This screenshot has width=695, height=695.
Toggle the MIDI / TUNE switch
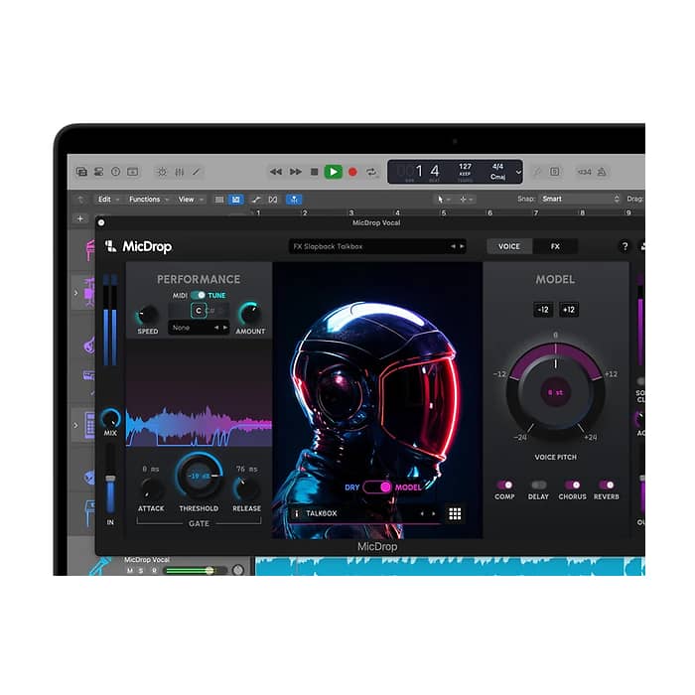point(198,295)
